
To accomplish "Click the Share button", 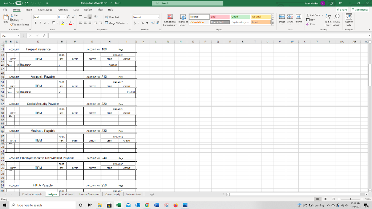I will click(342, 10).
